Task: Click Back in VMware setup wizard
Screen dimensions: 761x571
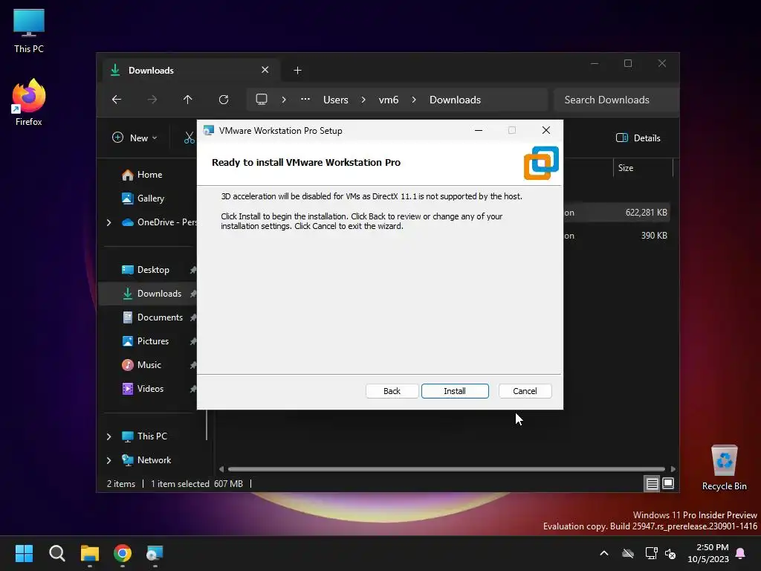Action: click(x=392, y=391)
